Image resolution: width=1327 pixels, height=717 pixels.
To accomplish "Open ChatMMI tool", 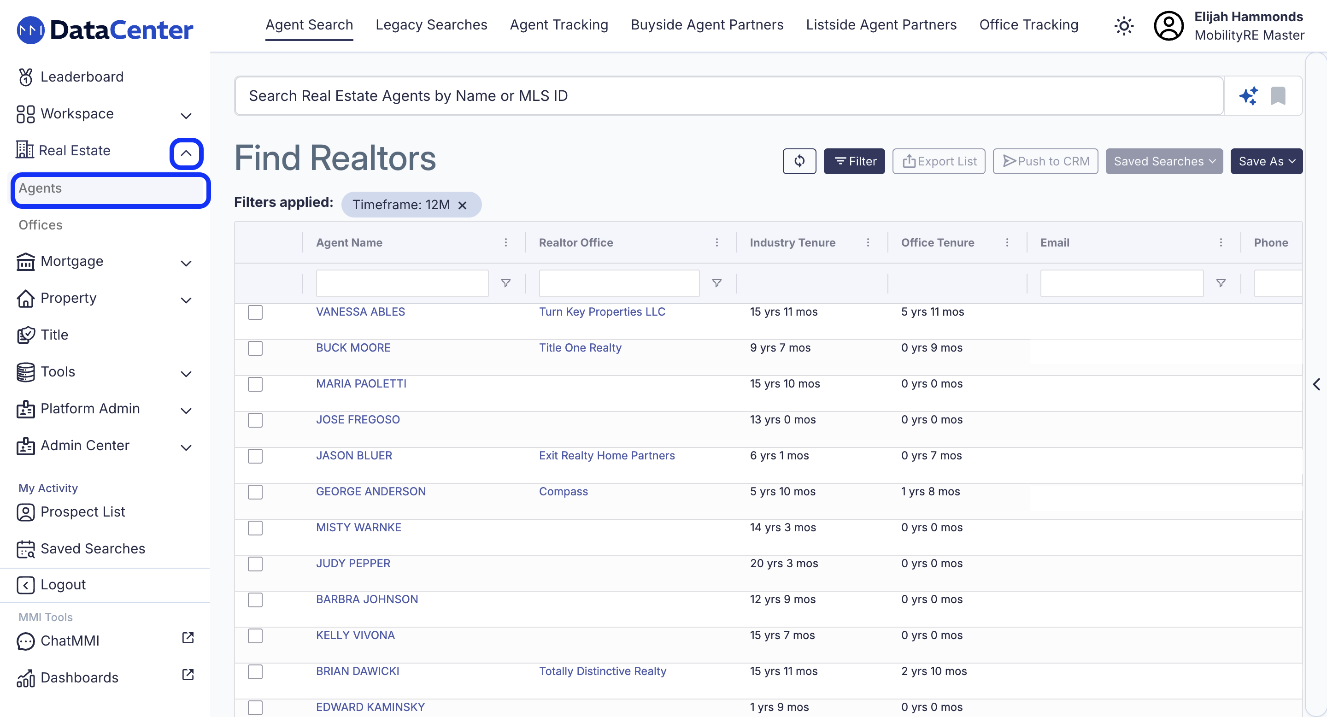I will click(x=58, y=641).
